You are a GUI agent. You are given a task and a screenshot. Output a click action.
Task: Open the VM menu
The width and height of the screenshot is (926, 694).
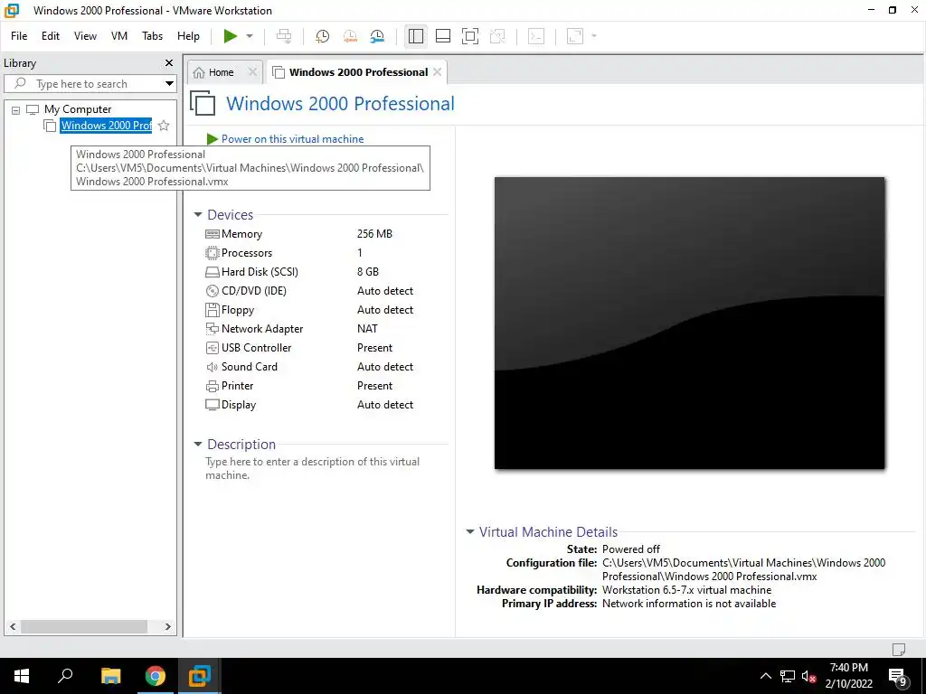119,36
